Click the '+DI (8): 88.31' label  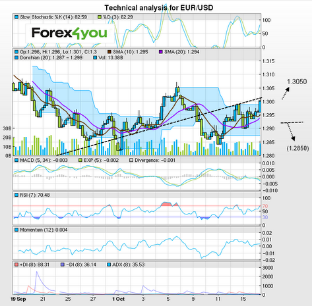(x=35, y=265)
